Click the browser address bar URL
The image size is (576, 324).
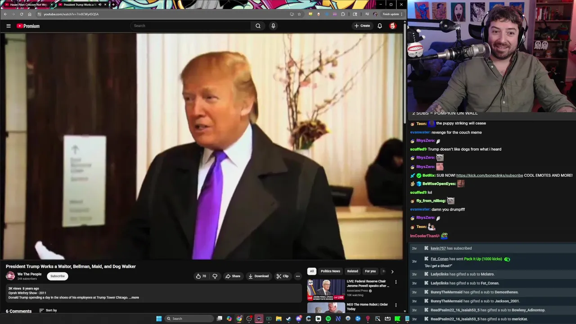(x=71, y=14)
